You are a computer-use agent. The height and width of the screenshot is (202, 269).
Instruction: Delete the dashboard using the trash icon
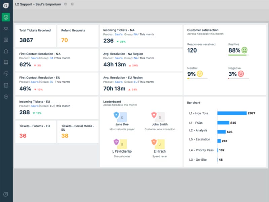pyautogui.click(x=72, y=4)
